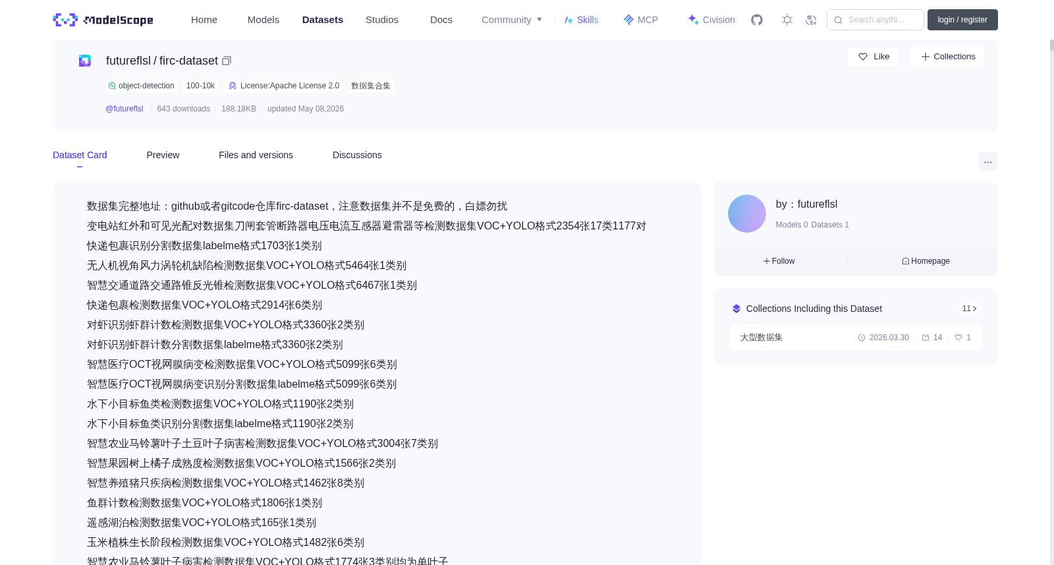The width and height of the screenshot is (1054, 565).
Task: Click the login / register button
Action: (962, 20)
